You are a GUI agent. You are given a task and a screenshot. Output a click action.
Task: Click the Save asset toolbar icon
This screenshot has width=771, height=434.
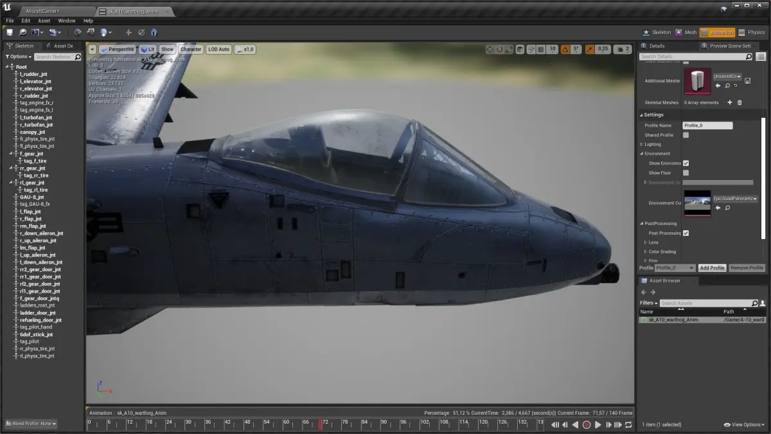(10, 32)
